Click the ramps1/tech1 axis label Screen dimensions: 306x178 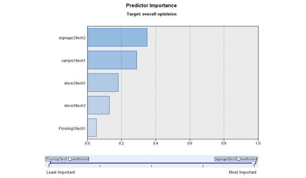[73, 60]
